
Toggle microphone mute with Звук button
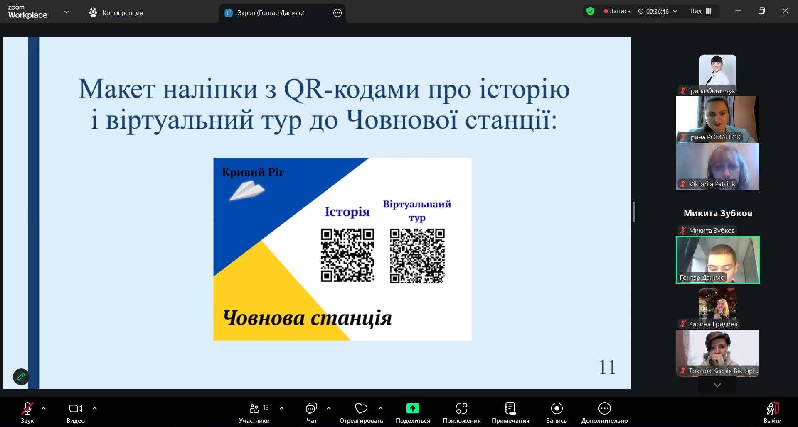point(27,409)
